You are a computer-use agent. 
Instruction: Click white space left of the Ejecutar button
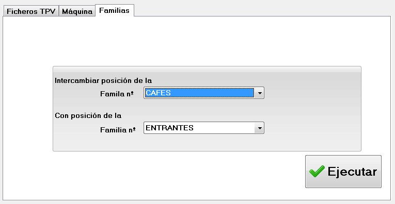(177, 174)
